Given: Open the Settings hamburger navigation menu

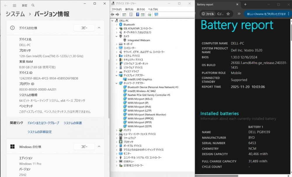Looking at the screenshot, I should 14,5.
